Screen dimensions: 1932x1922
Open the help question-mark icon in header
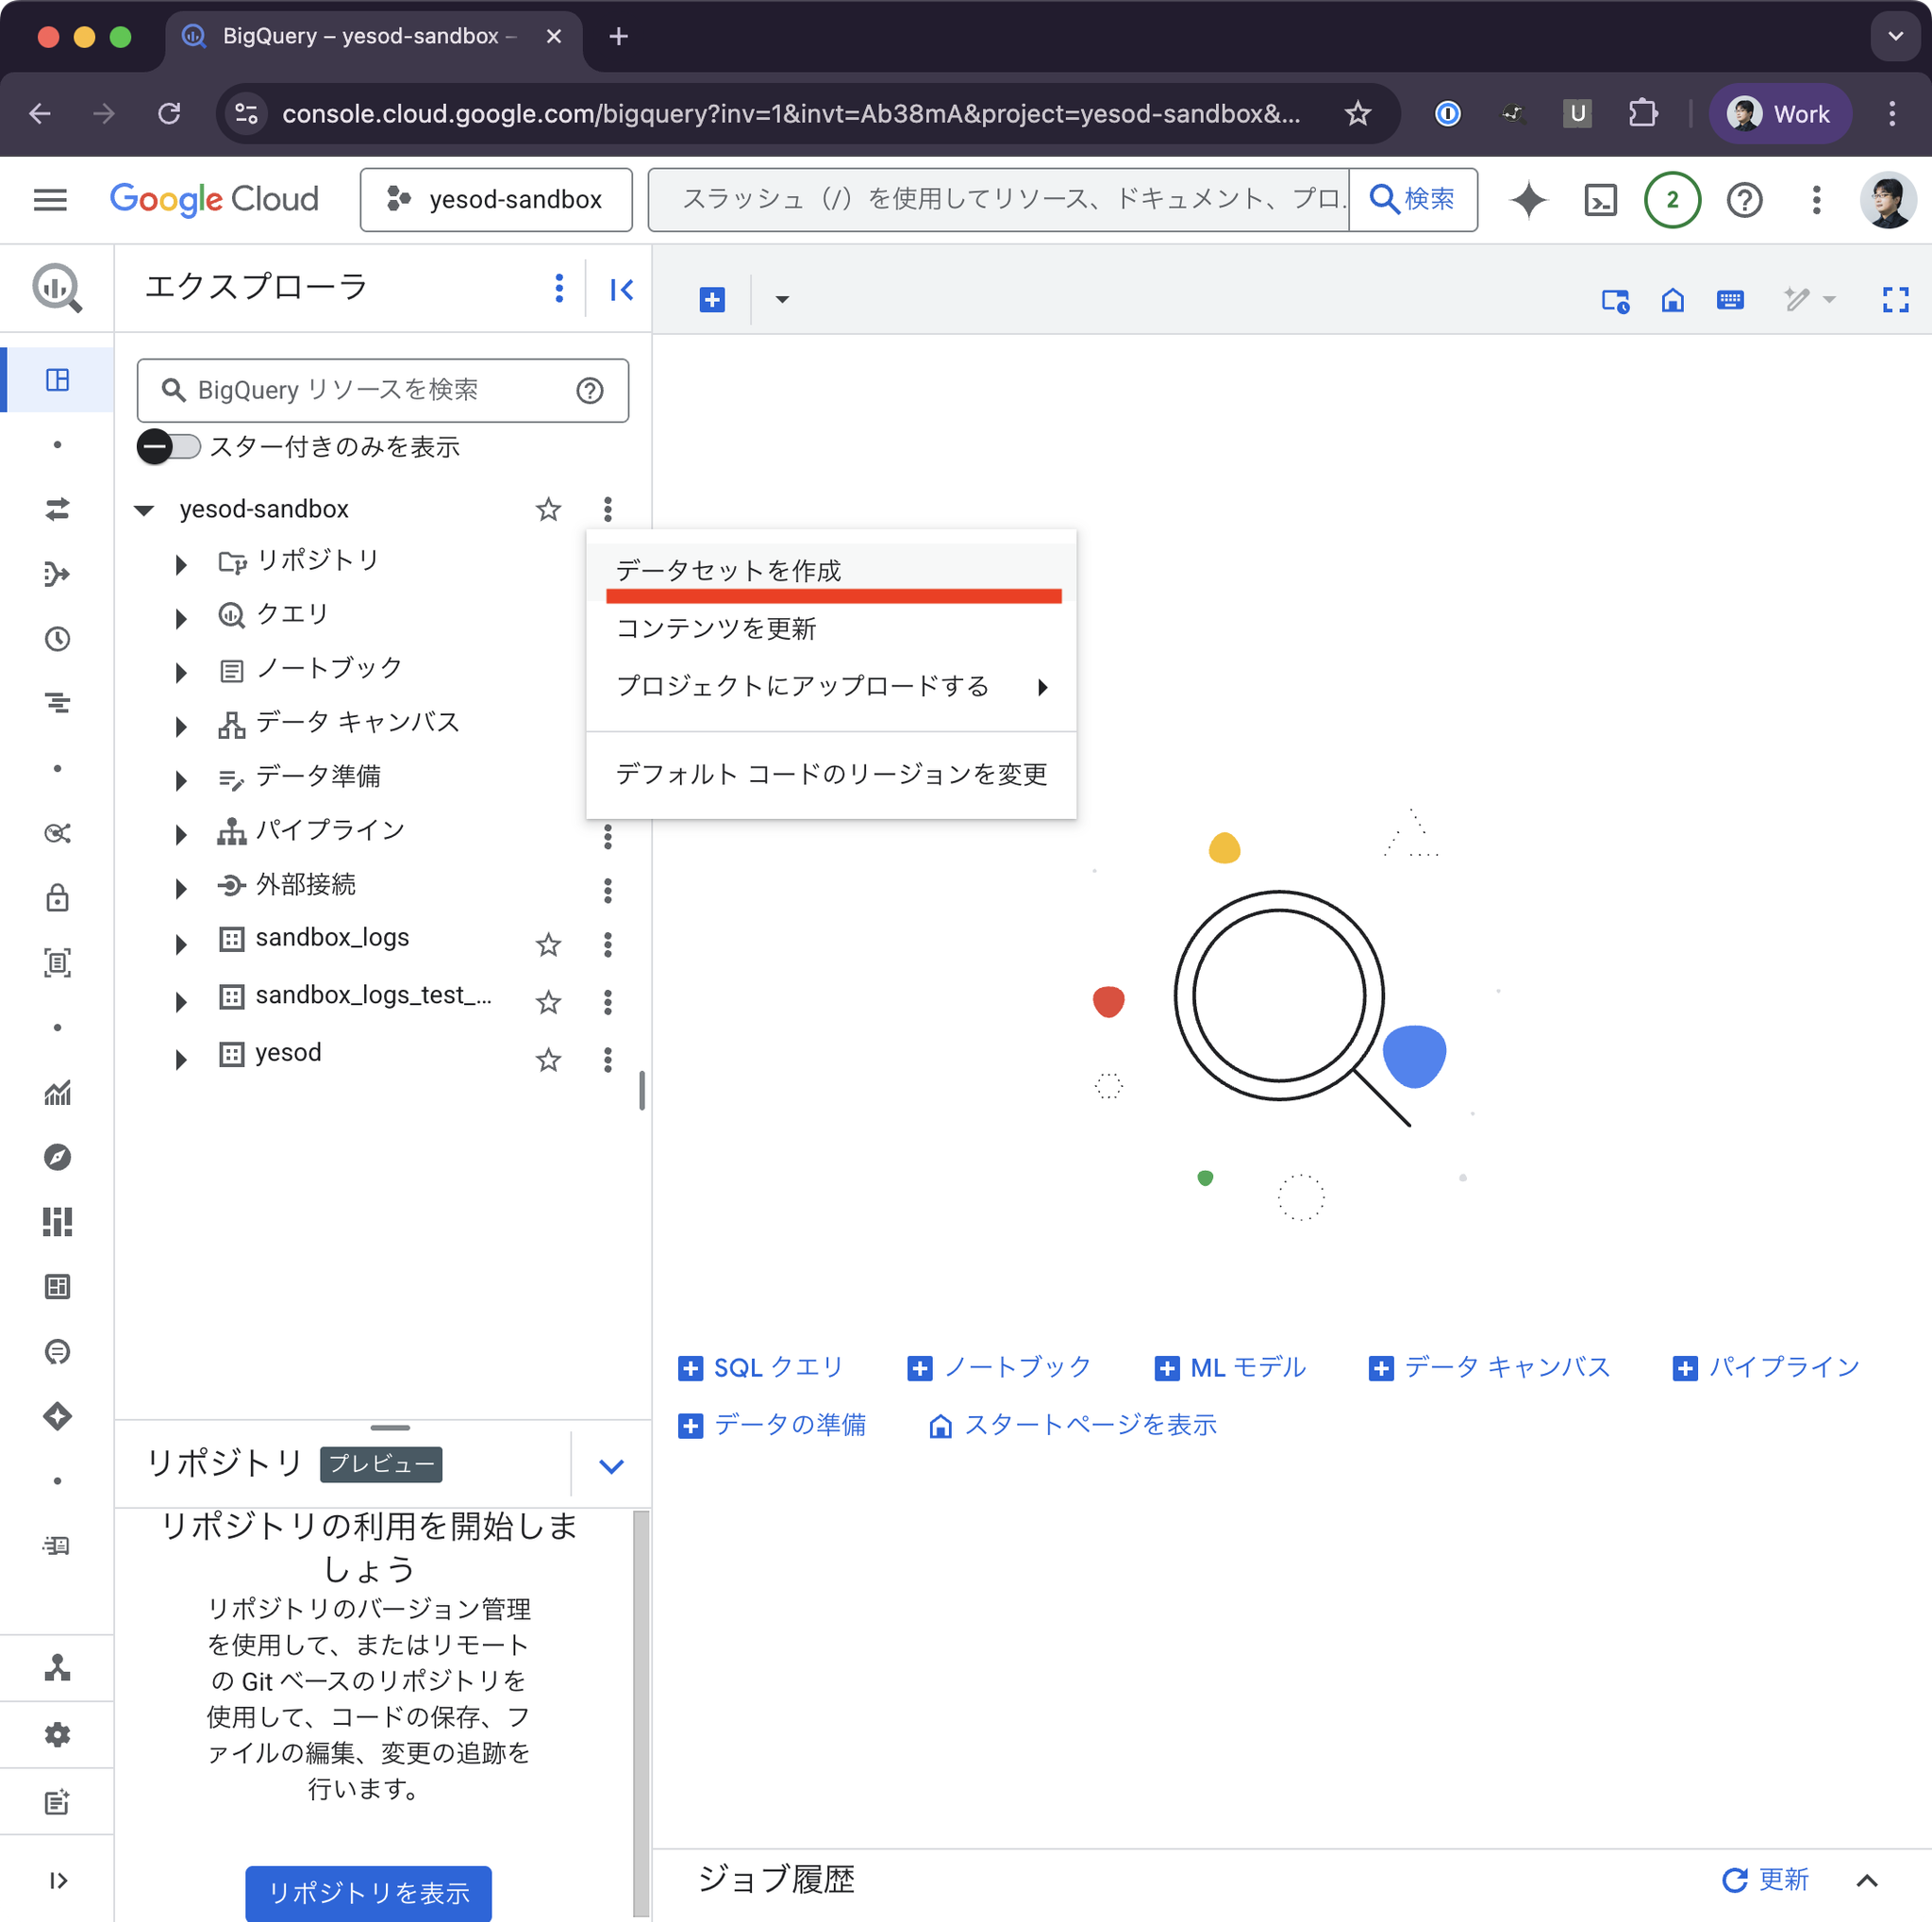pos(1744,200)
